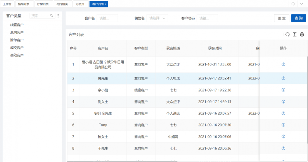Close the 客户列表 tab with its x
This screenshot has height=162, width=308.
point(106,4)
